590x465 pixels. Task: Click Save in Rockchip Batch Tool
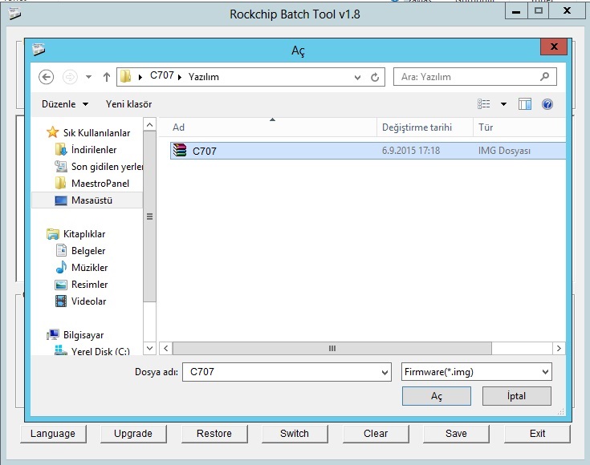456,434
